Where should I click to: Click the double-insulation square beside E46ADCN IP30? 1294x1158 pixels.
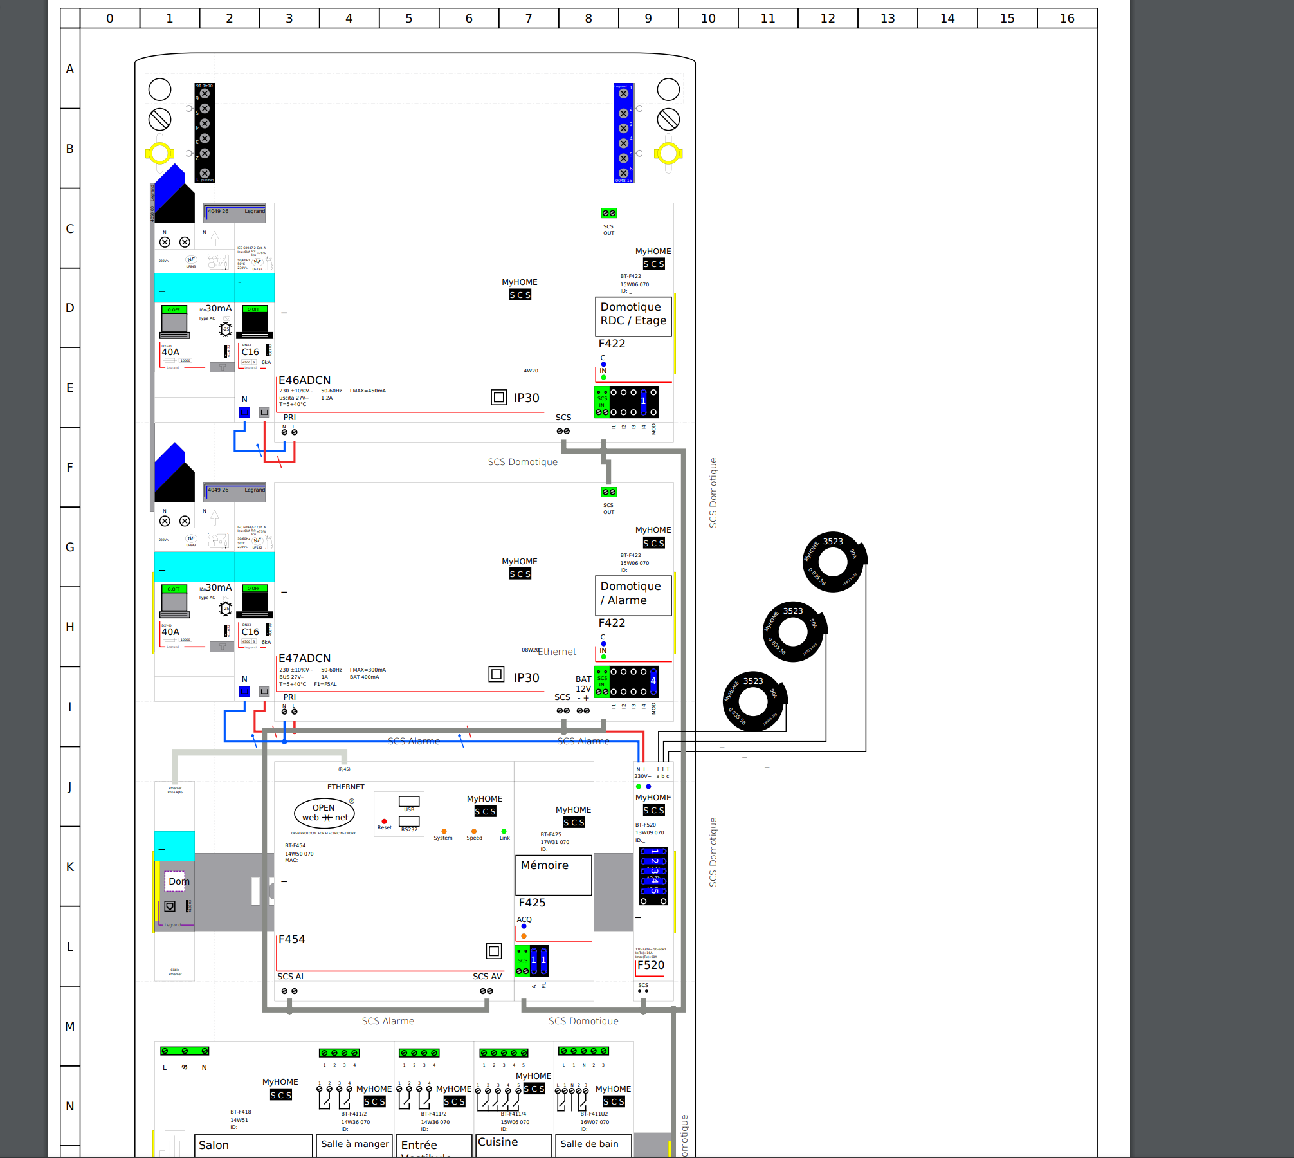[x=498, y=397]
